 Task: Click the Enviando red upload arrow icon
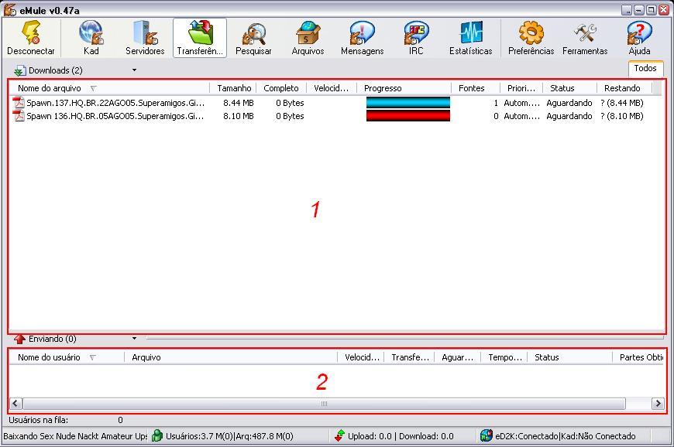(19, 339)
